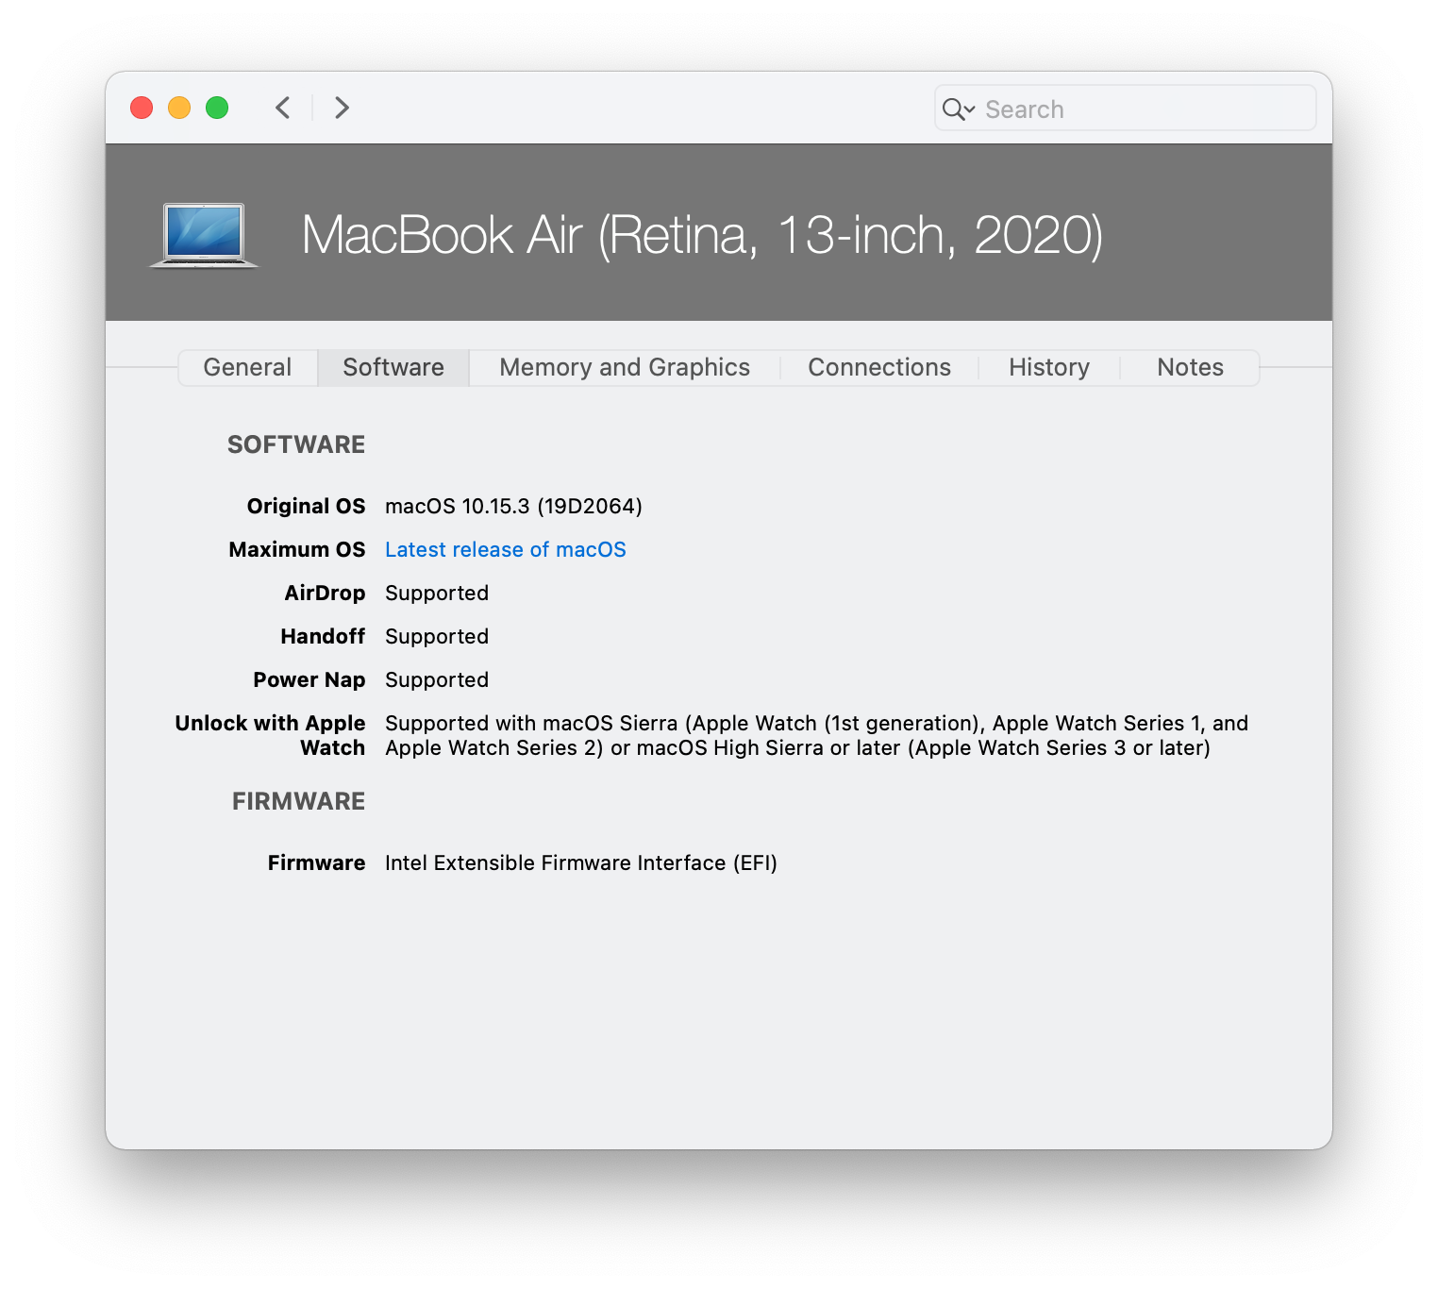Click the MacBook Air laptop thumbnail
The height and width of the screenshot is (1289, 1438).
204,236
